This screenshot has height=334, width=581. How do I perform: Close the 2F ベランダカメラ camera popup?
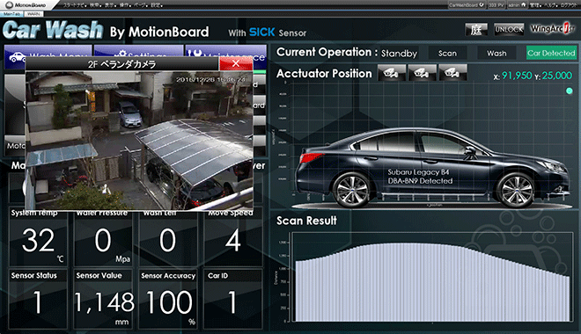pos(236,63)
